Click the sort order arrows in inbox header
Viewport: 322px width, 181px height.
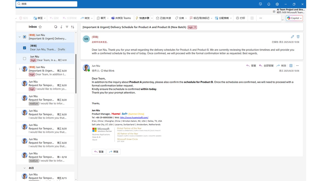pyautogui.click(x=72, y=27)
